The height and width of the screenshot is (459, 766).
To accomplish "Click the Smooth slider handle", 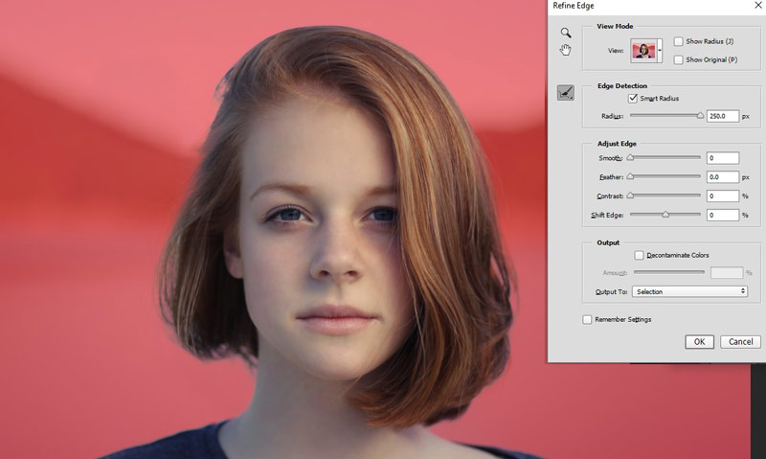I will pos(630,158).
